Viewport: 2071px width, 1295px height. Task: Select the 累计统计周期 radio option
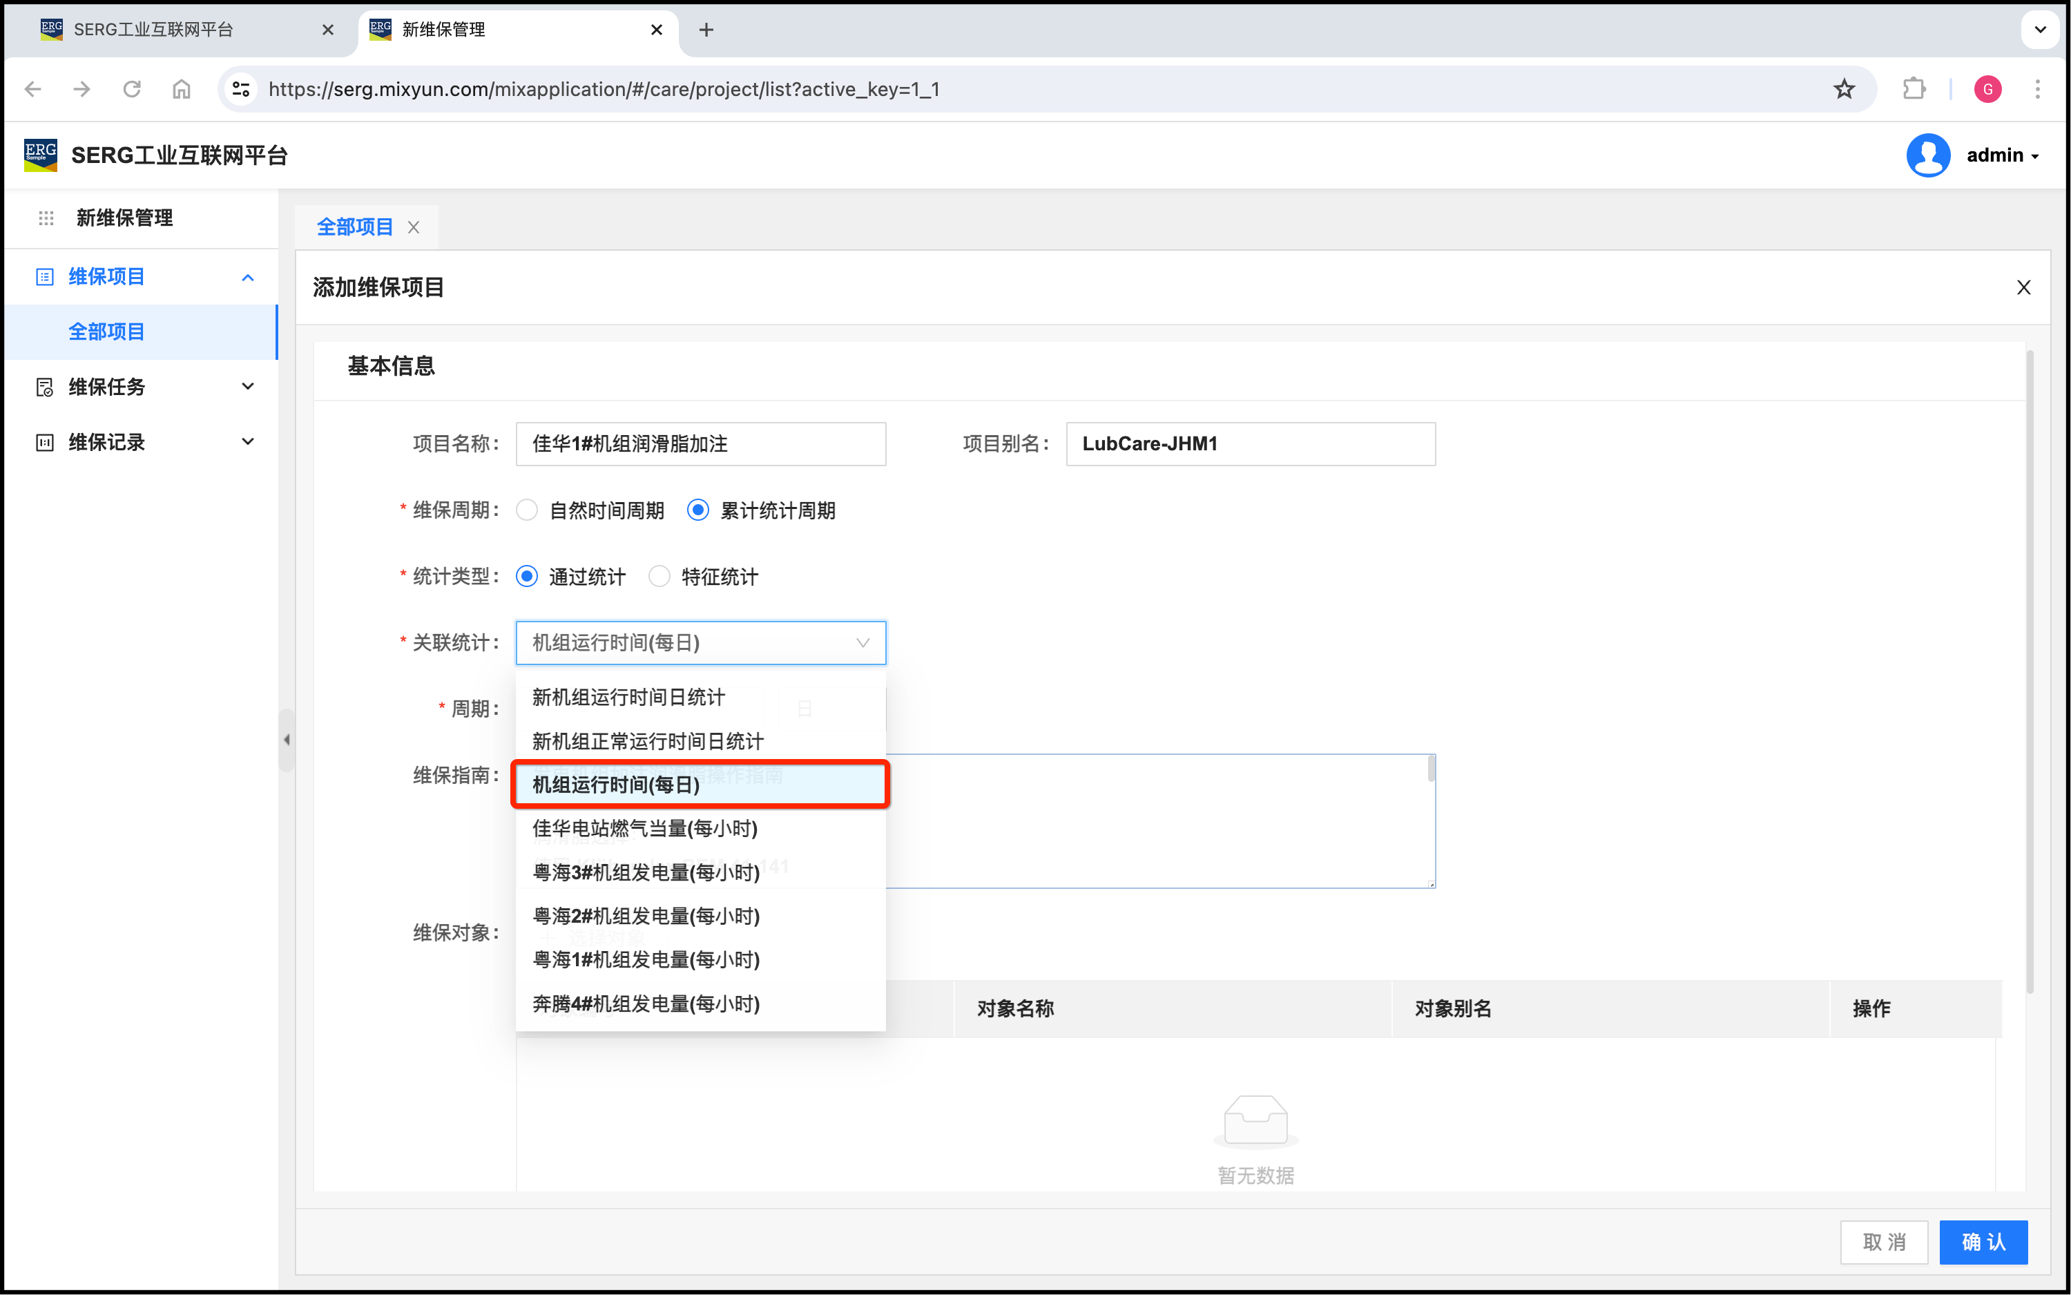pos(699,510)
